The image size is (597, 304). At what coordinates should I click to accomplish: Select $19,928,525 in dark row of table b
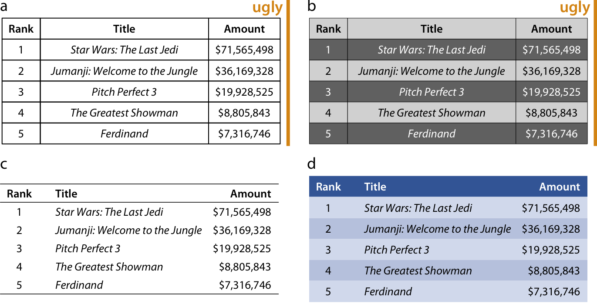pyautogui.click(x=551, y=92)
